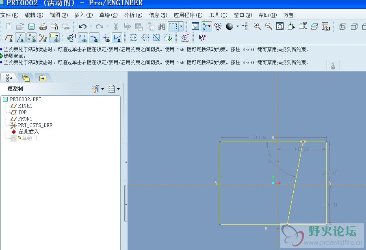
Task: Click the 311.60 dimension value
Action: (260, 138)
